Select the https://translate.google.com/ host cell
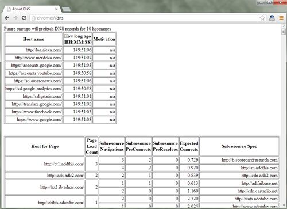 click(34, 104)
